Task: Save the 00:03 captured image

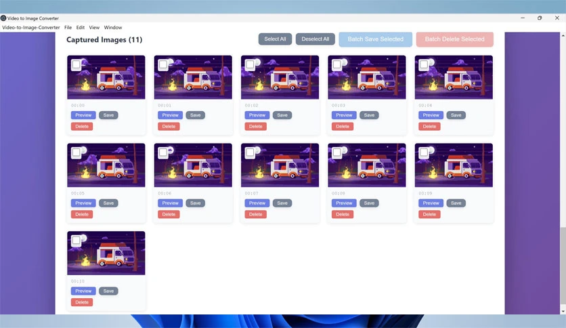Action: click(x=369, y=115)
